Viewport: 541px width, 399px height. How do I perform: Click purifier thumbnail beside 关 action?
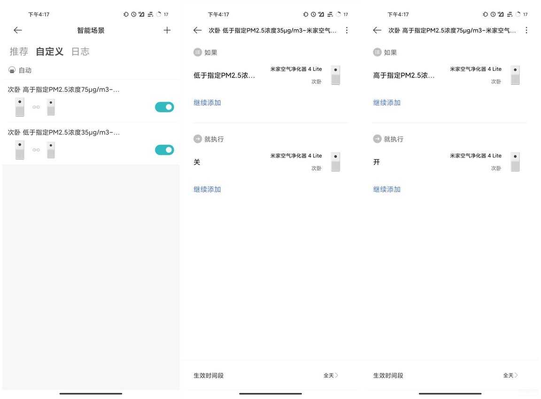point(335,162)
